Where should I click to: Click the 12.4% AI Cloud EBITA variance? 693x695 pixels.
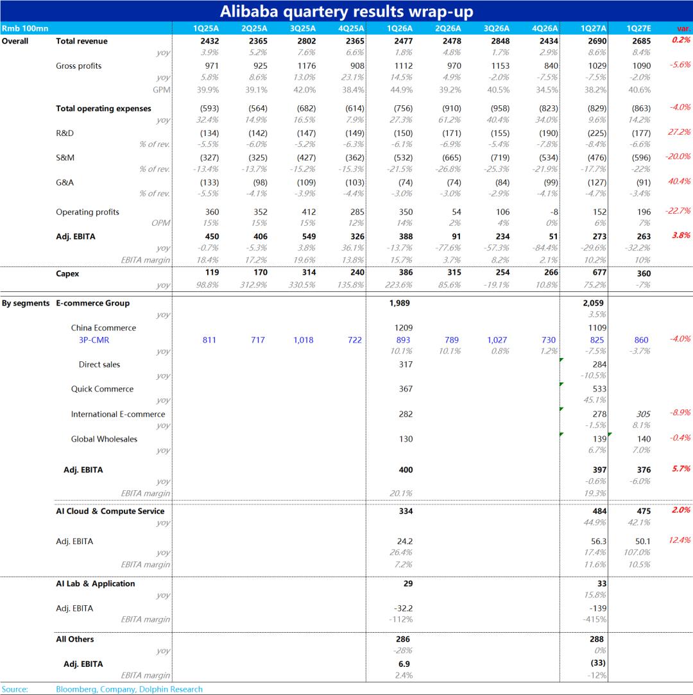680,540
